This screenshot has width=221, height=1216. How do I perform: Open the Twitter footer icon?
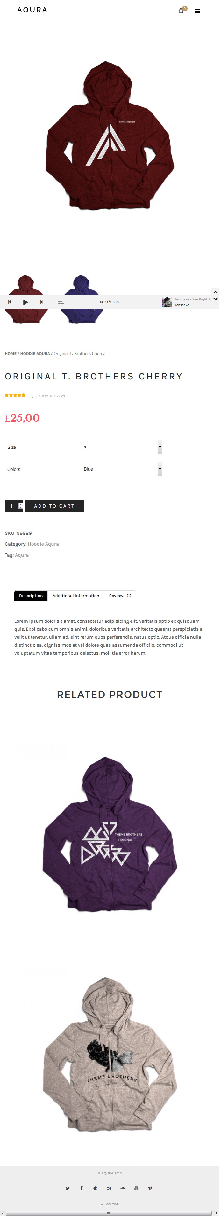point(68,1188)
